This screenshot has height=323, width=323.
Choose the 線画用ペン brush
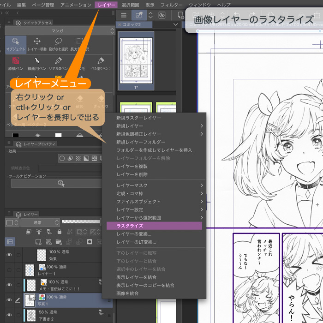(37, 64)
